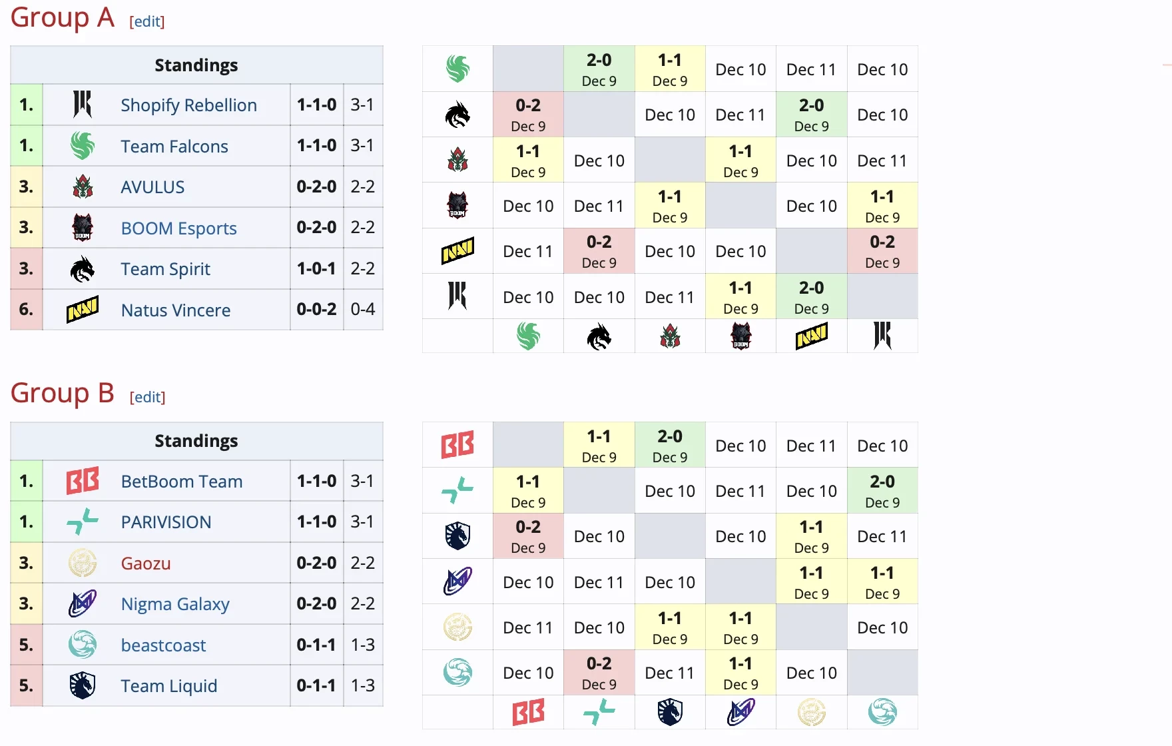Click BetBoom Team logo in Group B standings
Viewport: 1172px width, 746px height.
tap(83, 481)
